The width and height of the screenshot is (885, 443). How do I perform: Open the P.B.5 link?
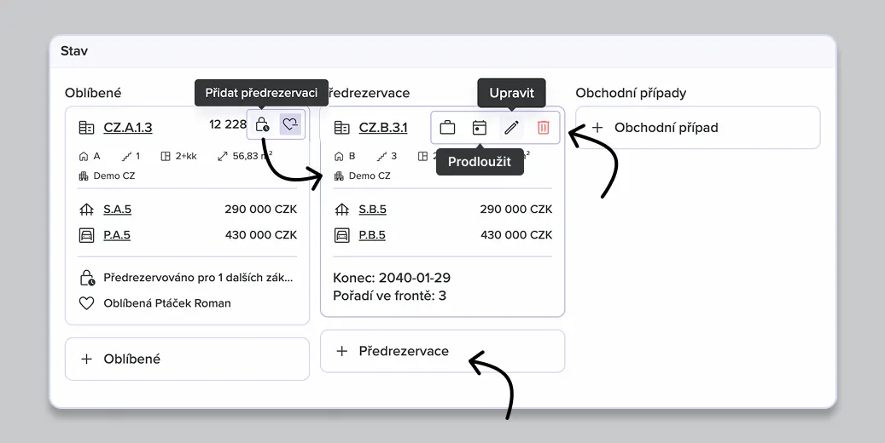[x=372, y=235]
